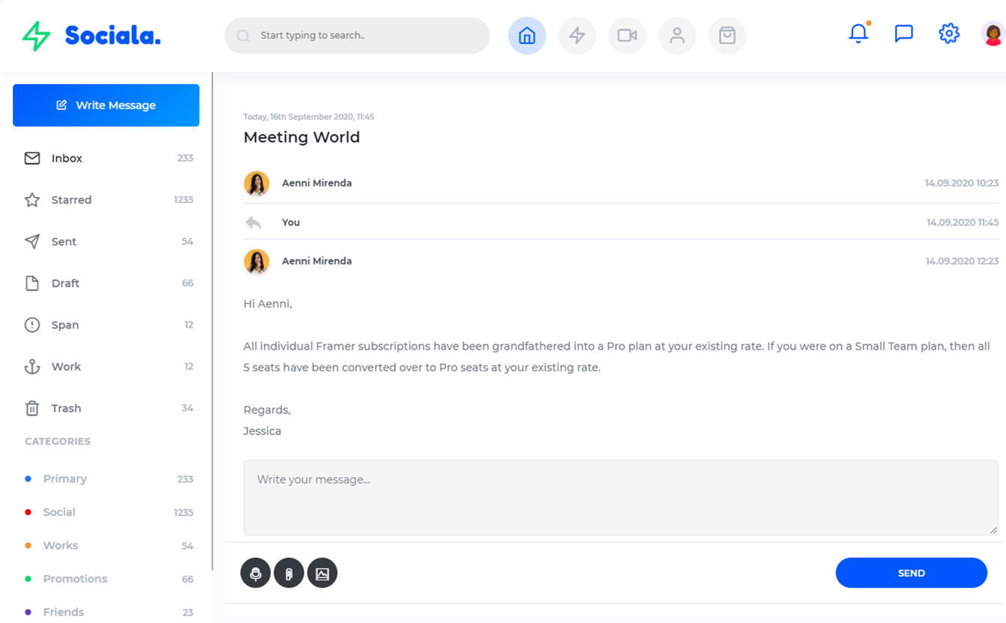Open the lightning bolt stories icon
The width and height of the screenshot is (1006, 623).
click(576, 35)
